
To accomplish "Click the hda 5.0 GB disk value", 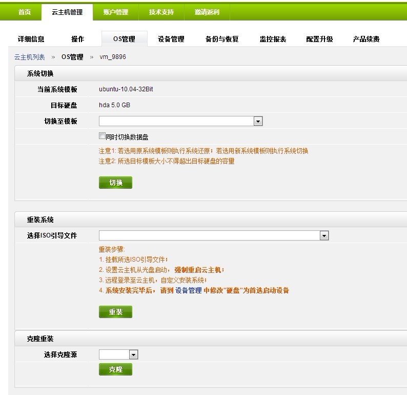I will [114, 105].
